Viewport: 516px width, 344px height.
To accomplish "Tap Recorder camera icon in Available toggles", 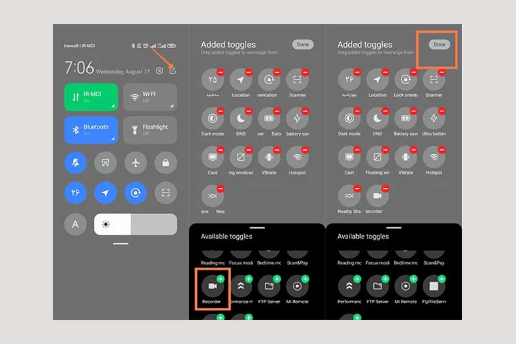I will pos(212,286).
